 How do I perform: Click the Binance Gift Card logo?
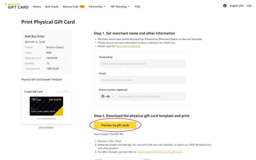[16, 6]
